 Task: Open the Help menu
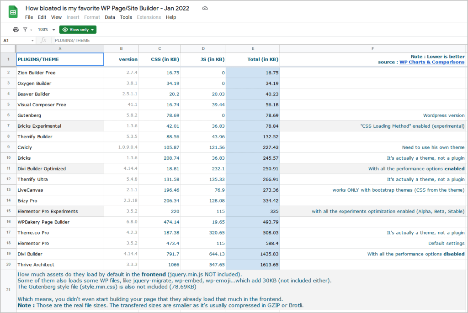point(171,17)
